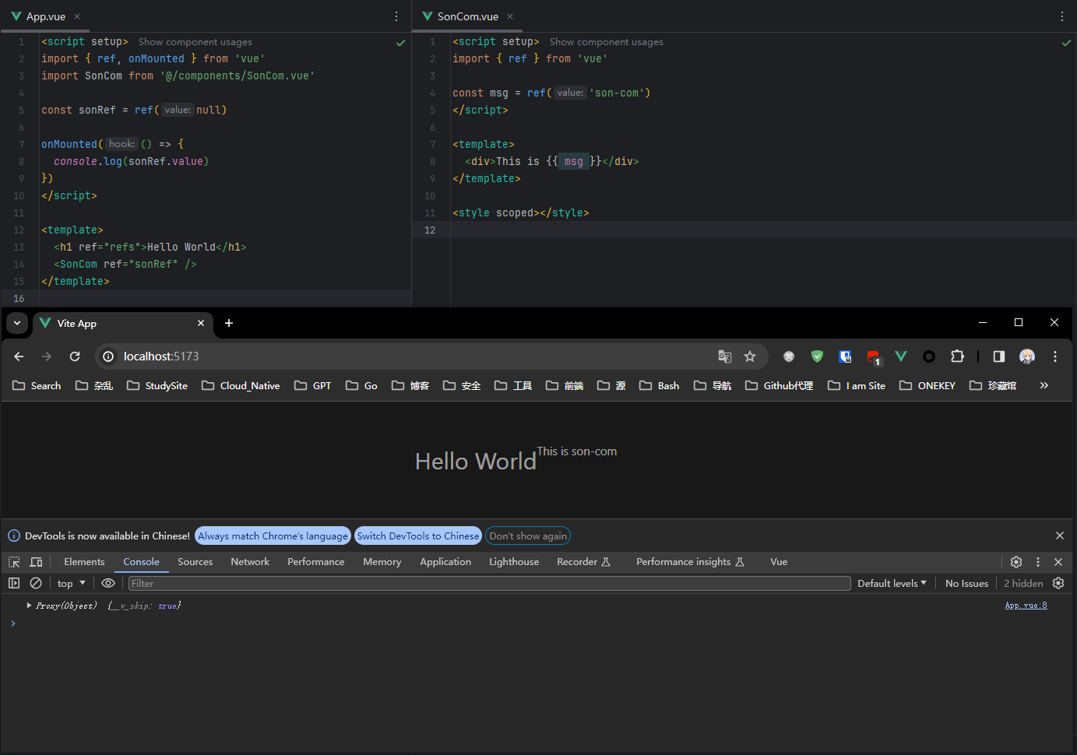Open console settings gear
The width and height of the screenshot is (1077, 755).
(x=1058, y=583)
